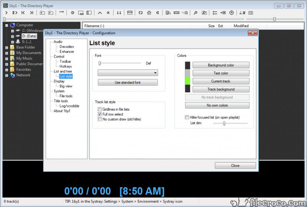
Task: Open Toolbar configuration page
Action: 65,61
